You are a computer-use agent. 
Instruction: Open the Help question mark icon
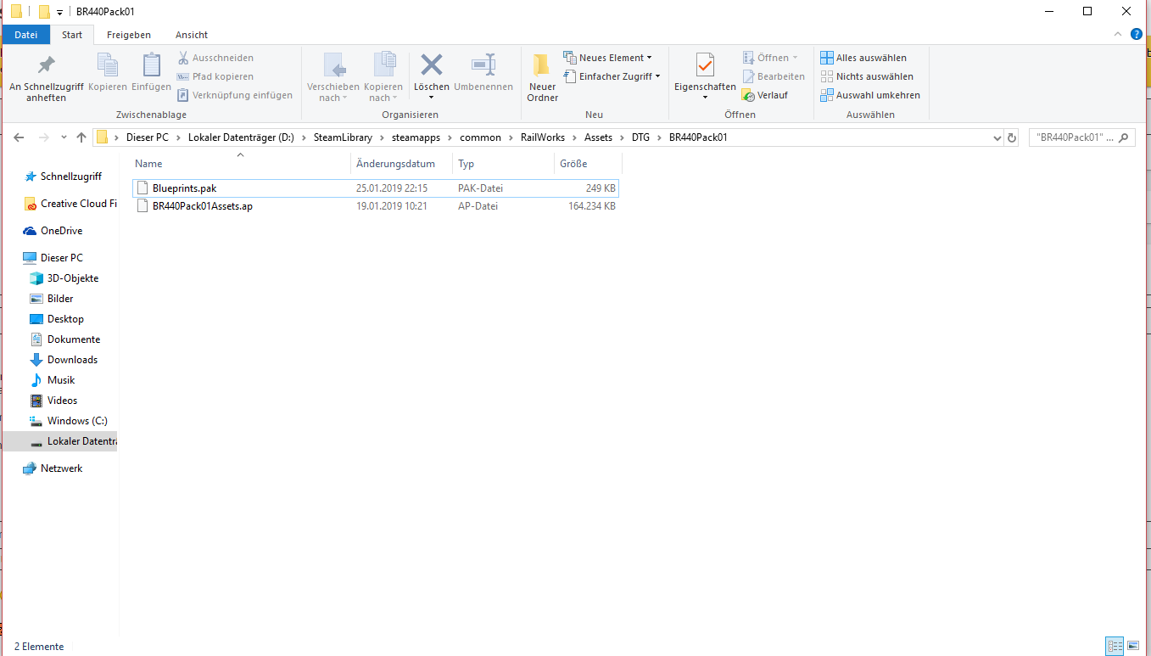[1137, 34]
